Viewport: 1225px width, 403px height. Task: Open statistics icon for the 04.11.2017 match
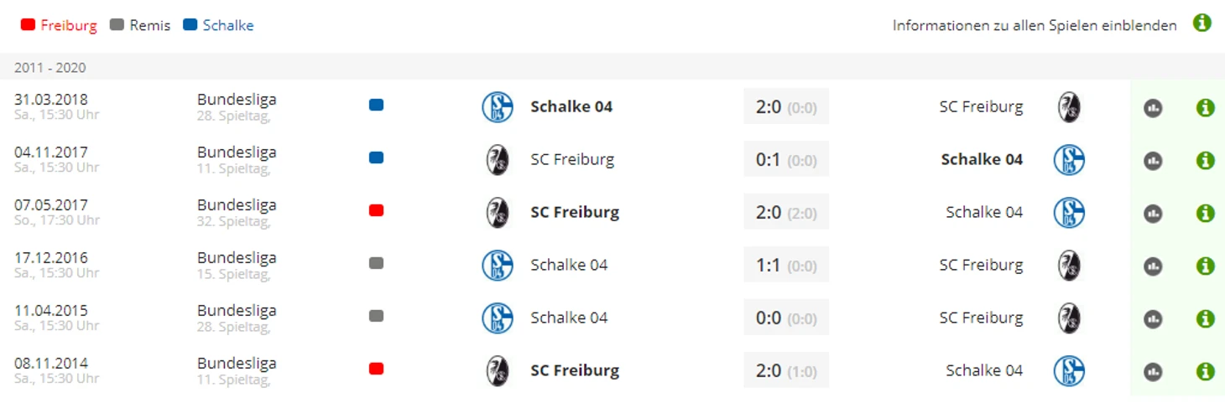1153,161
